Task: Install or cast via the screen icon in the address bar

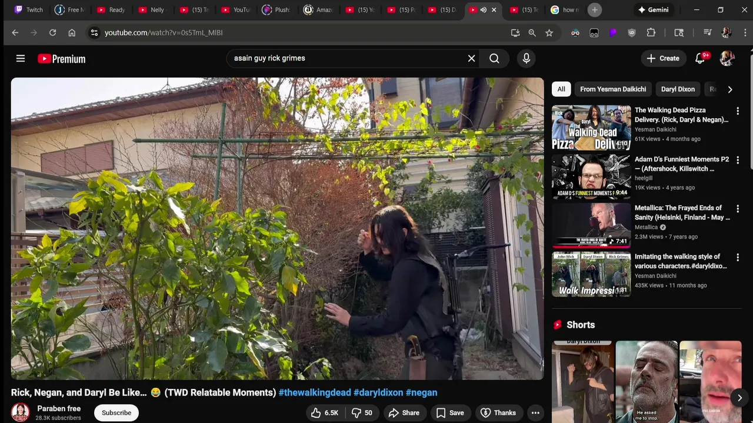Action: [515, 33]
